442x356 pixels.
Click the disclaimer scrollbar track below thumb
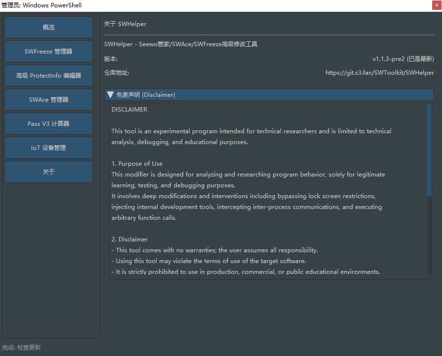coord(429,235)
